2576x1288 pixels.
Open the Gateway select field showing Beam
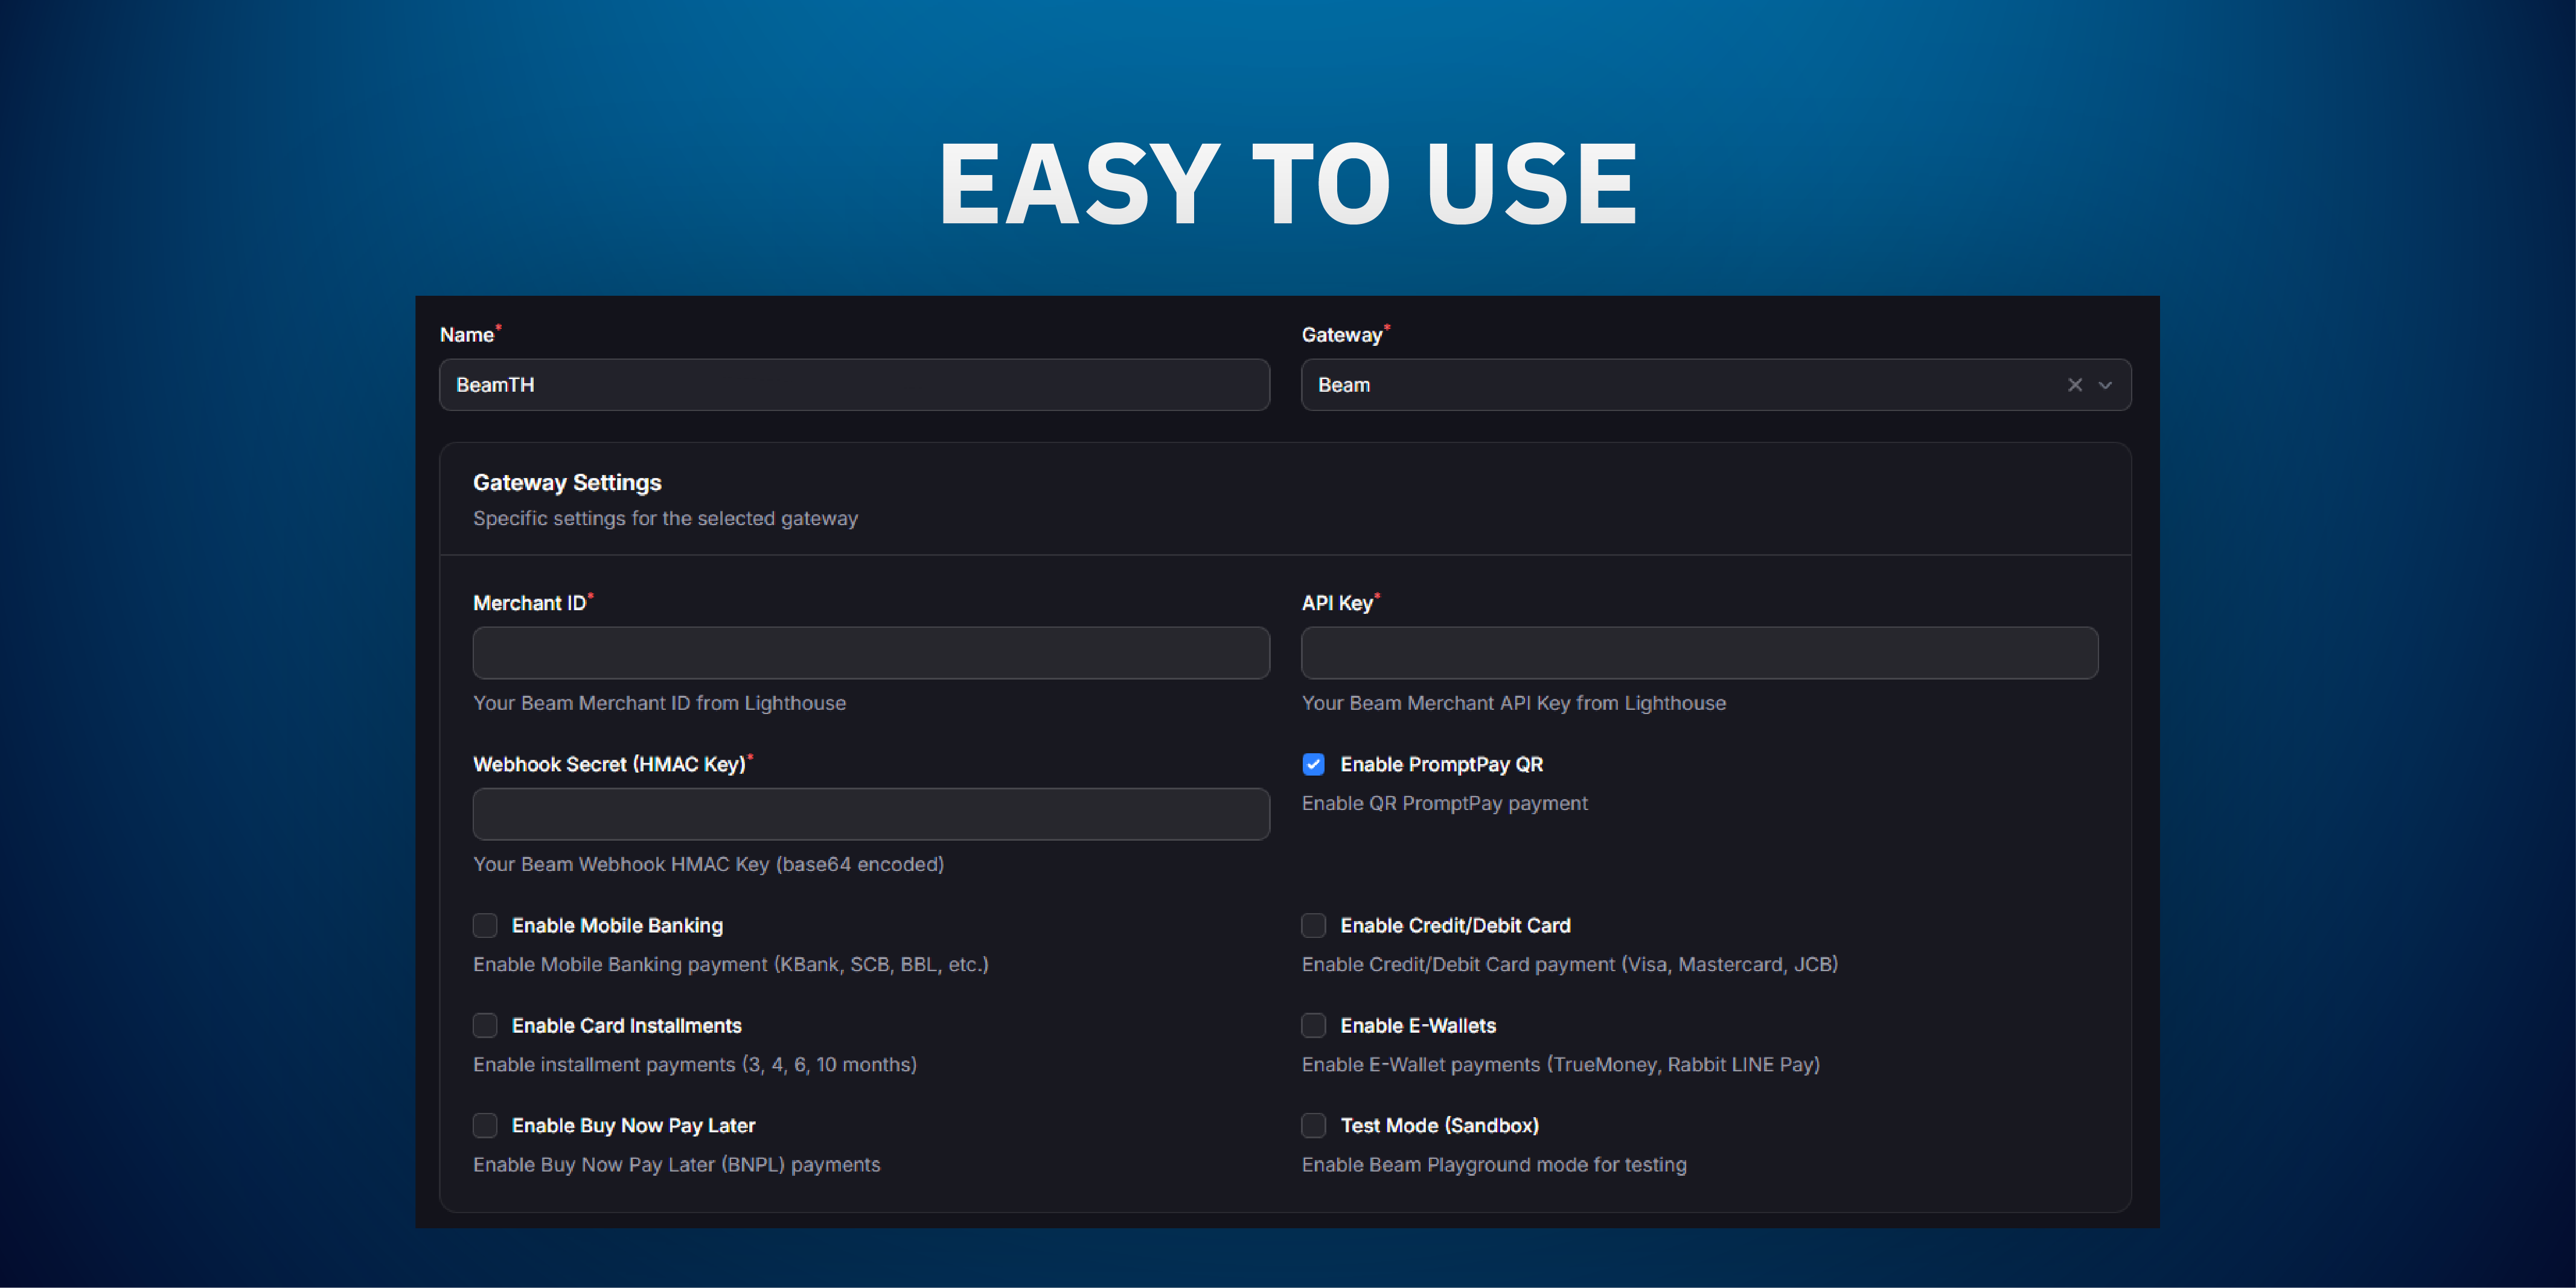coord(1680,385)
